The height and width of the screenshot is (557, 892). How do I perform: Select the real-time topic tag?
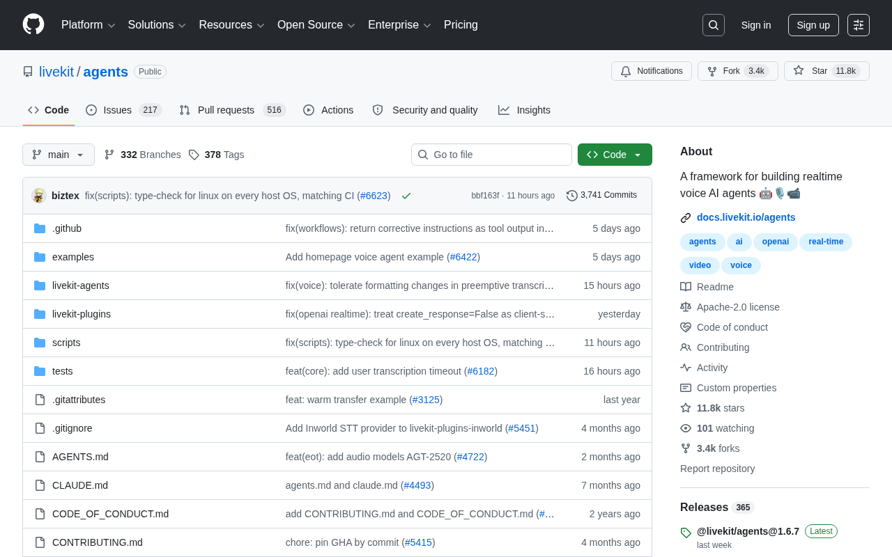(826, 242)
